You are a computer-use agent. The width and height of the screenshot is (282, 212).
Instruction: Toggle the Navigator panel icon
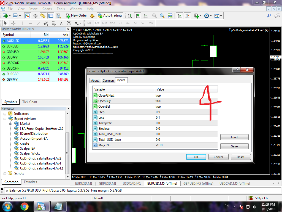point(43,16)
